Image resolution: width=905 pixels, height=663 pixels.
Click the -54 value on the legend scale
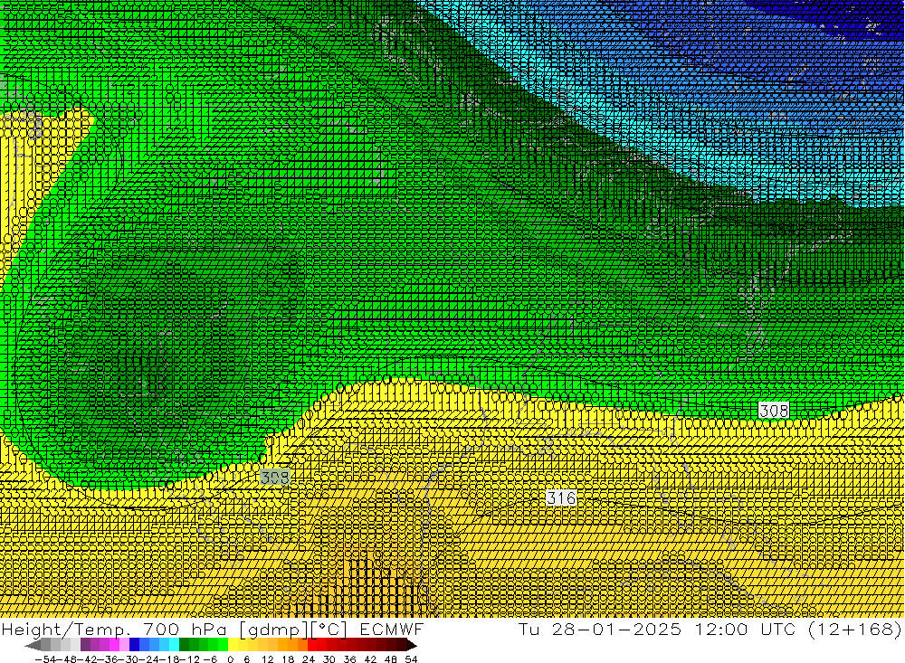(44, 659)
